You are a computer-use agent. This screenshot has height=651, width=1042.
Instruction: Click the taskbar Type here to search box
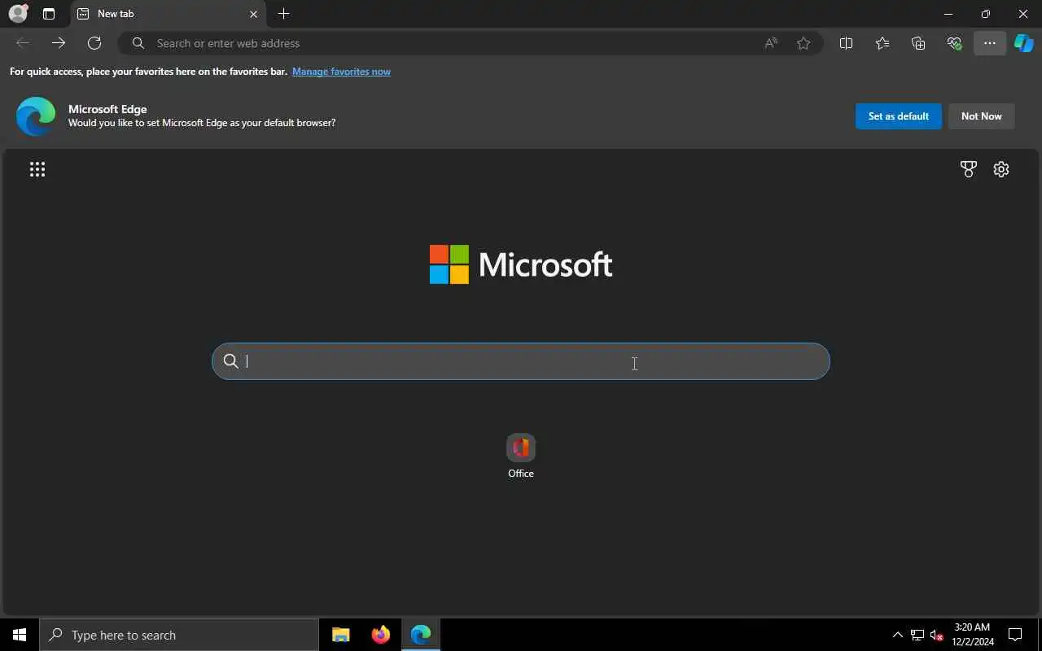[x=179, y=635]
